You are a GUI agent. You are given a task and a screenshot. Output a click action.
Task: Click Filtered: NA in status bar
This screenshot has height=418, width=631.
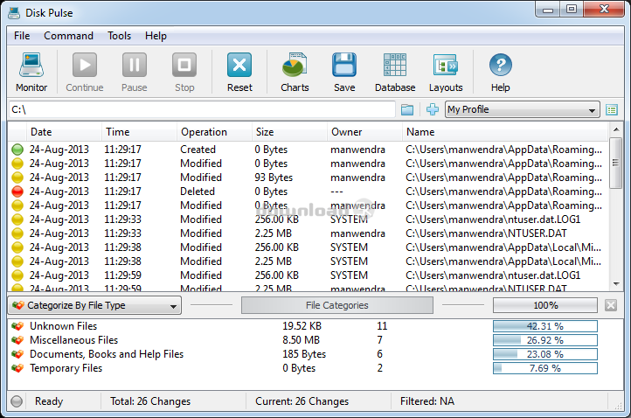point(427,401)
